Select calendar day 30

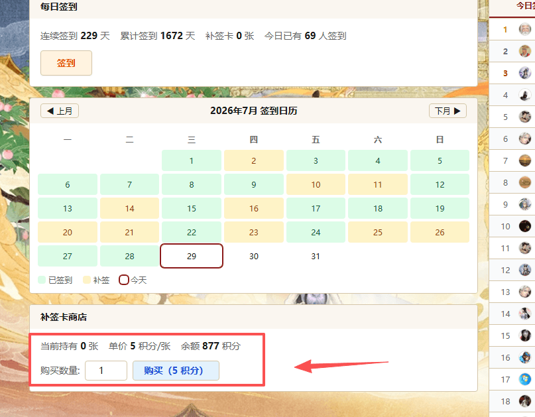[253, 256]
